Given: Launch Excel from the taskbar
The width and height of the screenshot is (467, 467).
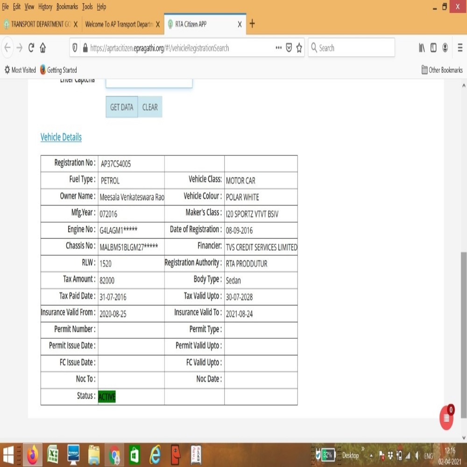Looking at the screenshot, I should [53, 455].
